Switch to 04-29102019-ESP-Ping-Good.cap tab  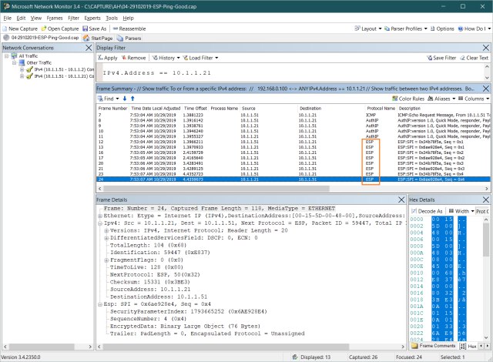(x=41, y=38)
